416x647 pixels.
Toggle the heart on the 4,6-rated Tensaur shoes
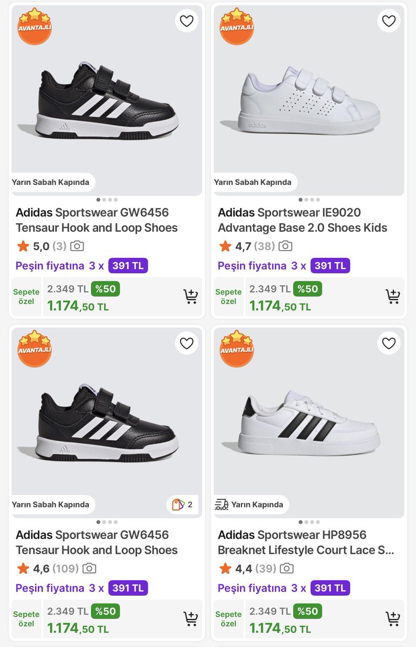(x=186, y=343)
